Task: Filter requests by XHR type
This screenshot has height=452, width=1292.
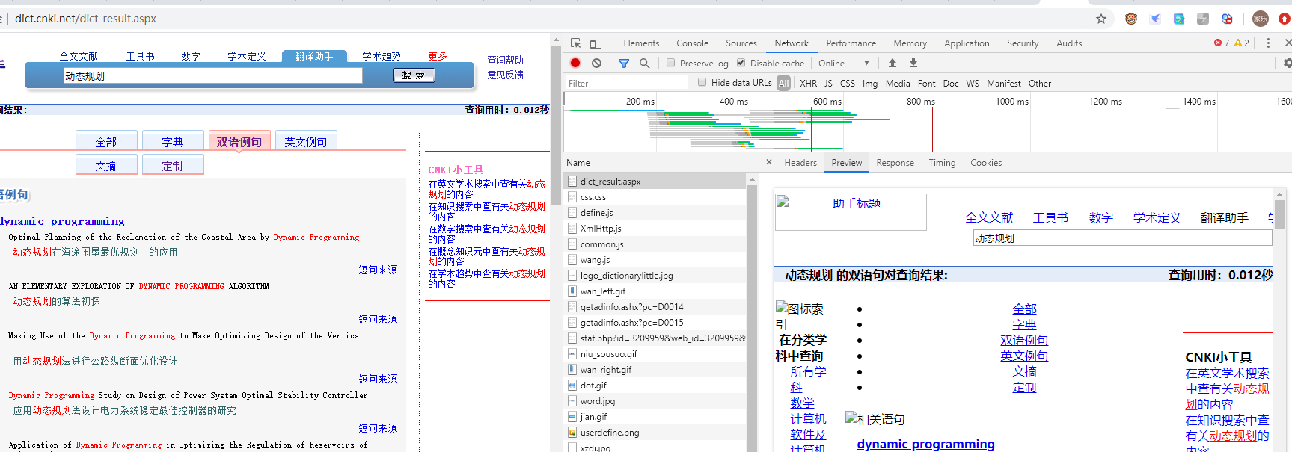Action: [x=808, y=84]
